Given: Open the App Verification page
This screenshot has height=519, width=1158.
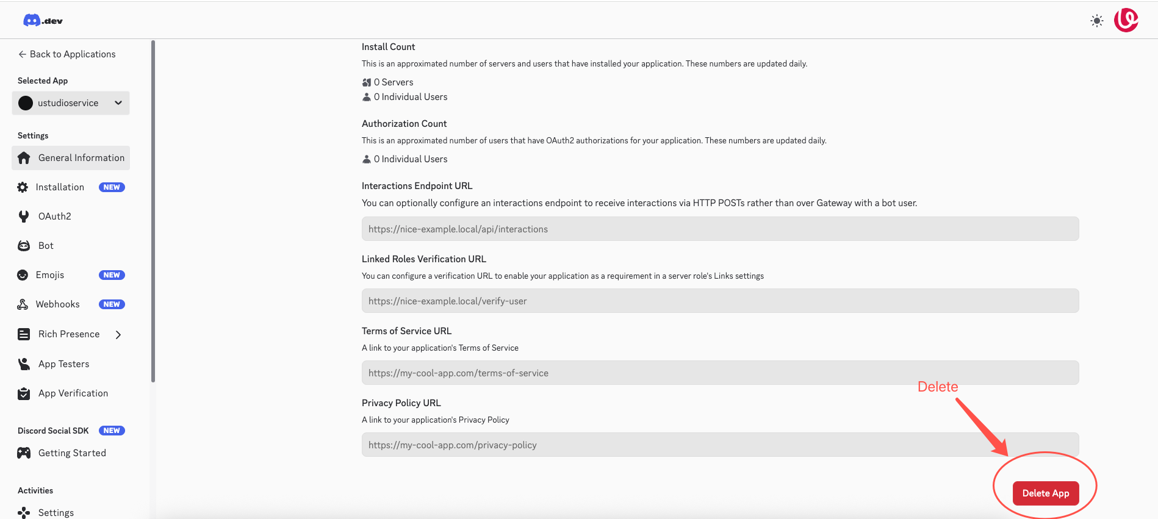Looking at the screenshot, I should (73, 393).
